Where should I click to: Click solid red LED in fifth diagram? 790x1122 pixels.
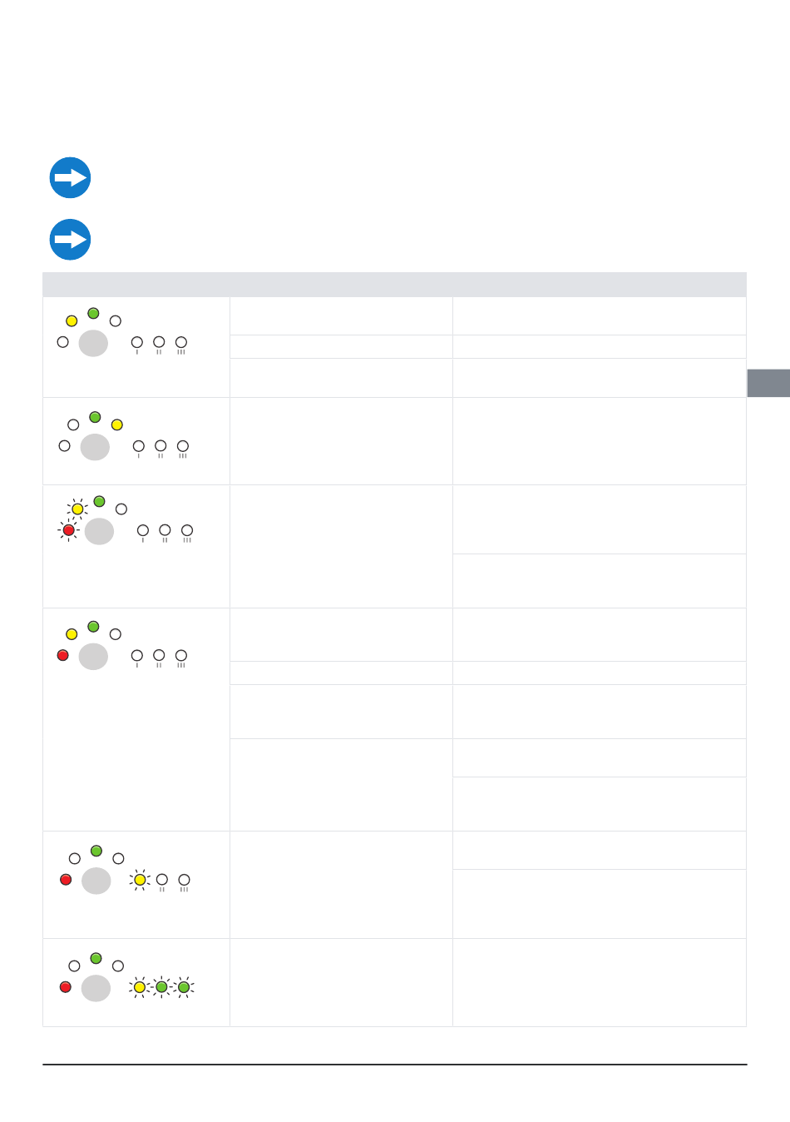pos(66,880)
